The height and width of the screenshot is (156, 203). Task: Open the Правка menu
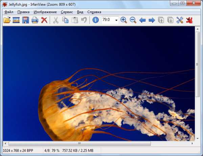tap(23, 12)
